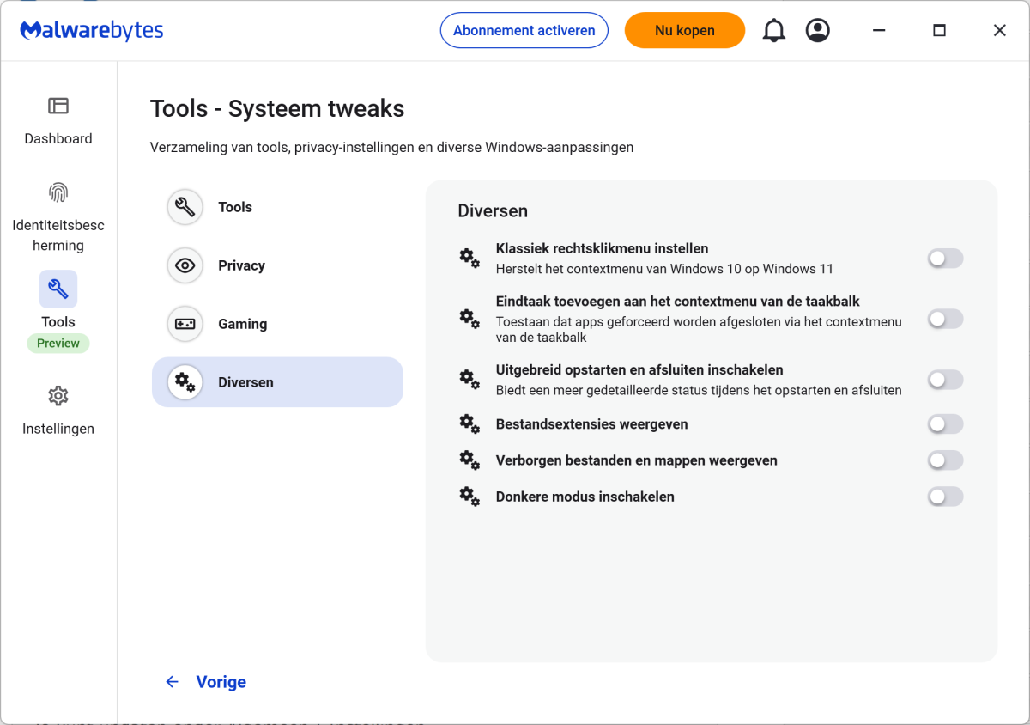Viewport: 1030px width, 725px height.
Task: Go to Dashboard in the sidebar
Action: pos(58,120)
